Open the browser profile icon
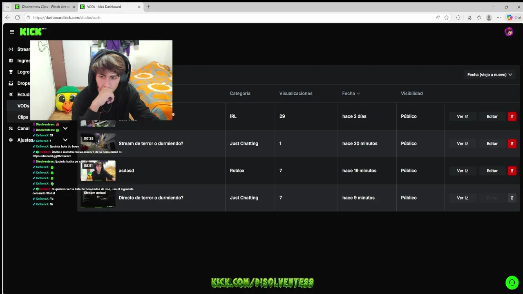Image resolution: width=523 pixels, height=294 pixels. [x=489, y=18]
